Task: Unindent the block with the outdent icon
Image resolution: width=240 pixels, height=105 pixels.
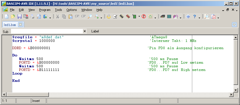Action: point(83,16)
